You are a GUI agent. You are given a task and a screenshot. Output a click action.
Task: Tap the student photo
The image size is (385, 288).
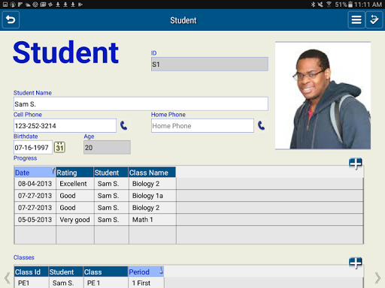point(323,95)
